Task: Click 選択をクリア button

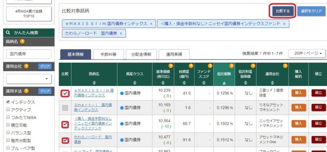Action: [x=311, y=11]
